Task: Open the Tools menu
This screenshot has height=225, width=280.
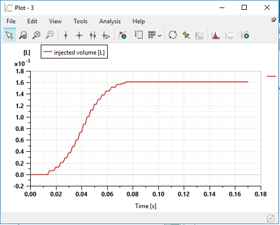Action: (80, 21)
